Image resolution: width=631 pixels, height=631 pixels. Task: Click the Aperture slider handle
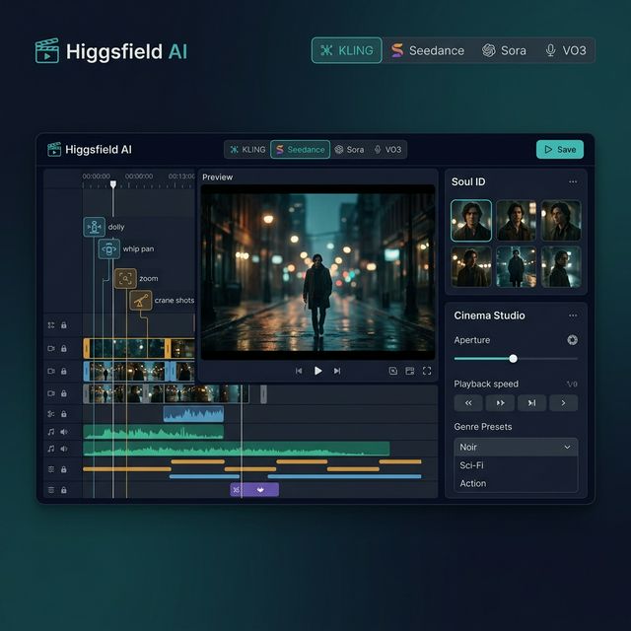point(513,359)
